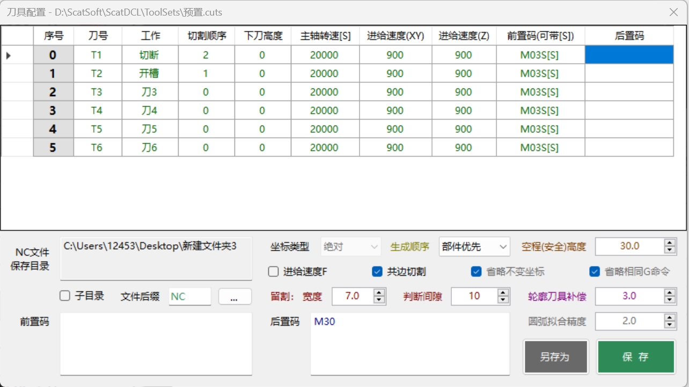Uncheck the 共边切割 checkbox
The height and width of the screenshot is (387, 689).
[x=377, y=272]
